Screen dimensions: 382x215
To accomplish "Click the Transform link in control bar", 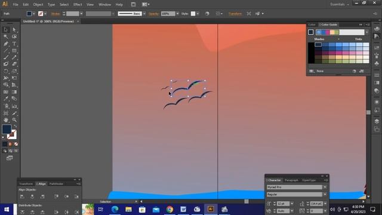I will coord(235,14).
